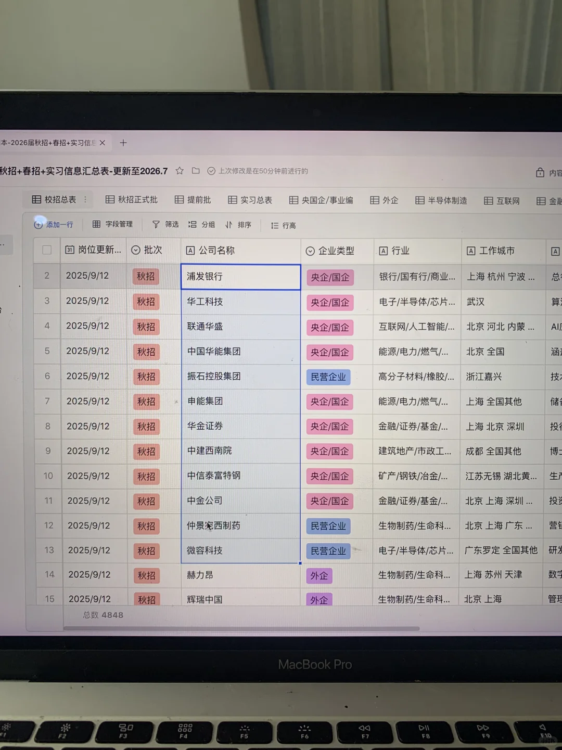562x750 pixels.
Task: Select 武汉 city cell
Action: point(503,302)
